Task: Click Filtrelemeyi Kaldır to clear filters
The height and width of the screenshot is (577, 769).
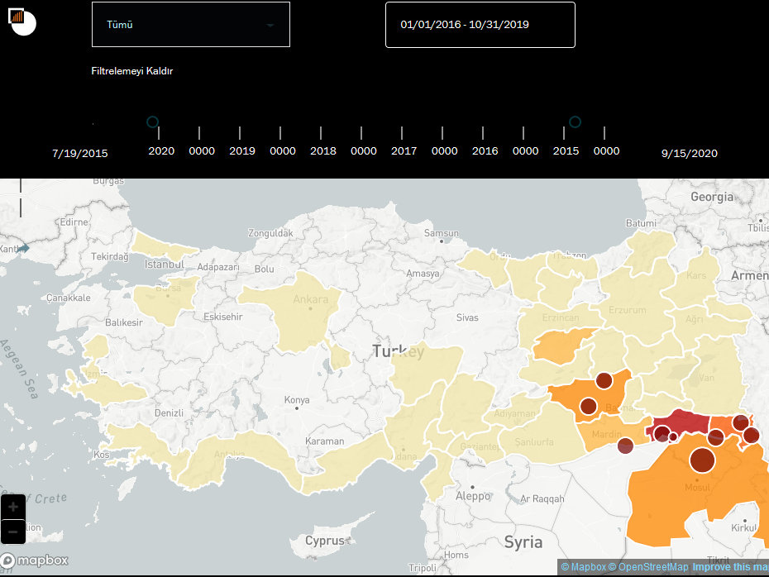Action: click(132, 71)
